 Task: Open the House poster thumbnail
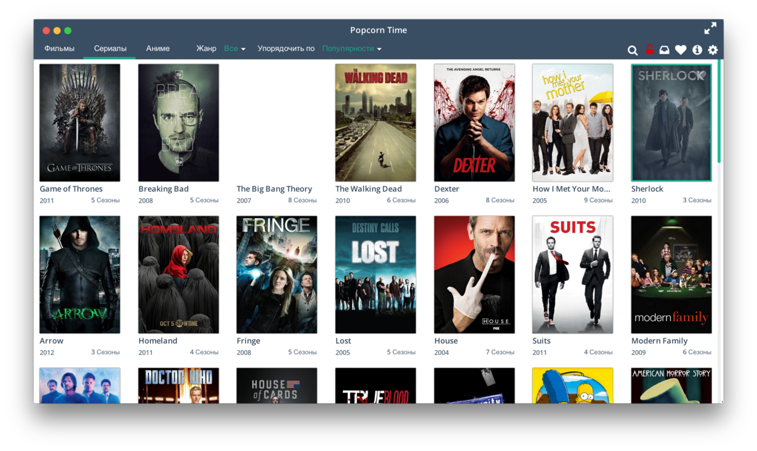pos(474,274)
